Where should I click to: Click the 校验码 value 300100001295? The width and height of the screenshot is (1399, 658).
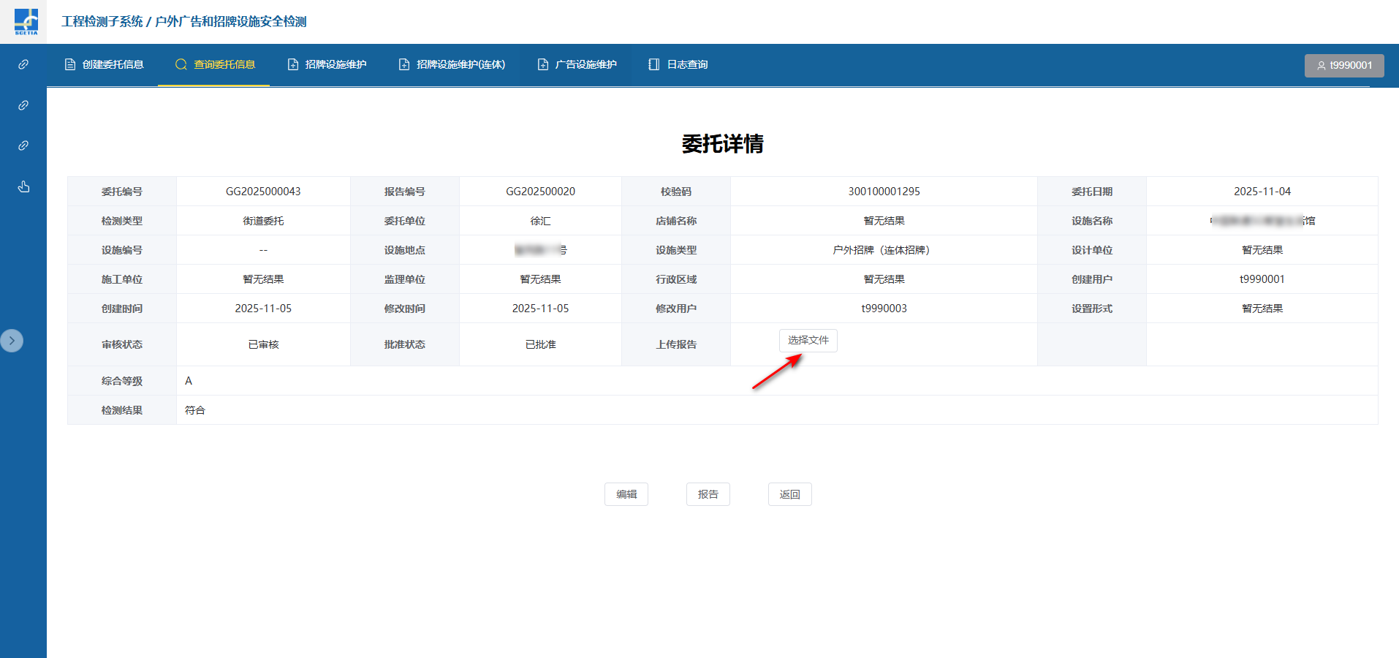(884, 192)
